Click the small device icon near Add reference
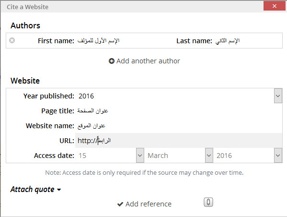287x217 pixels. point(208,202)
